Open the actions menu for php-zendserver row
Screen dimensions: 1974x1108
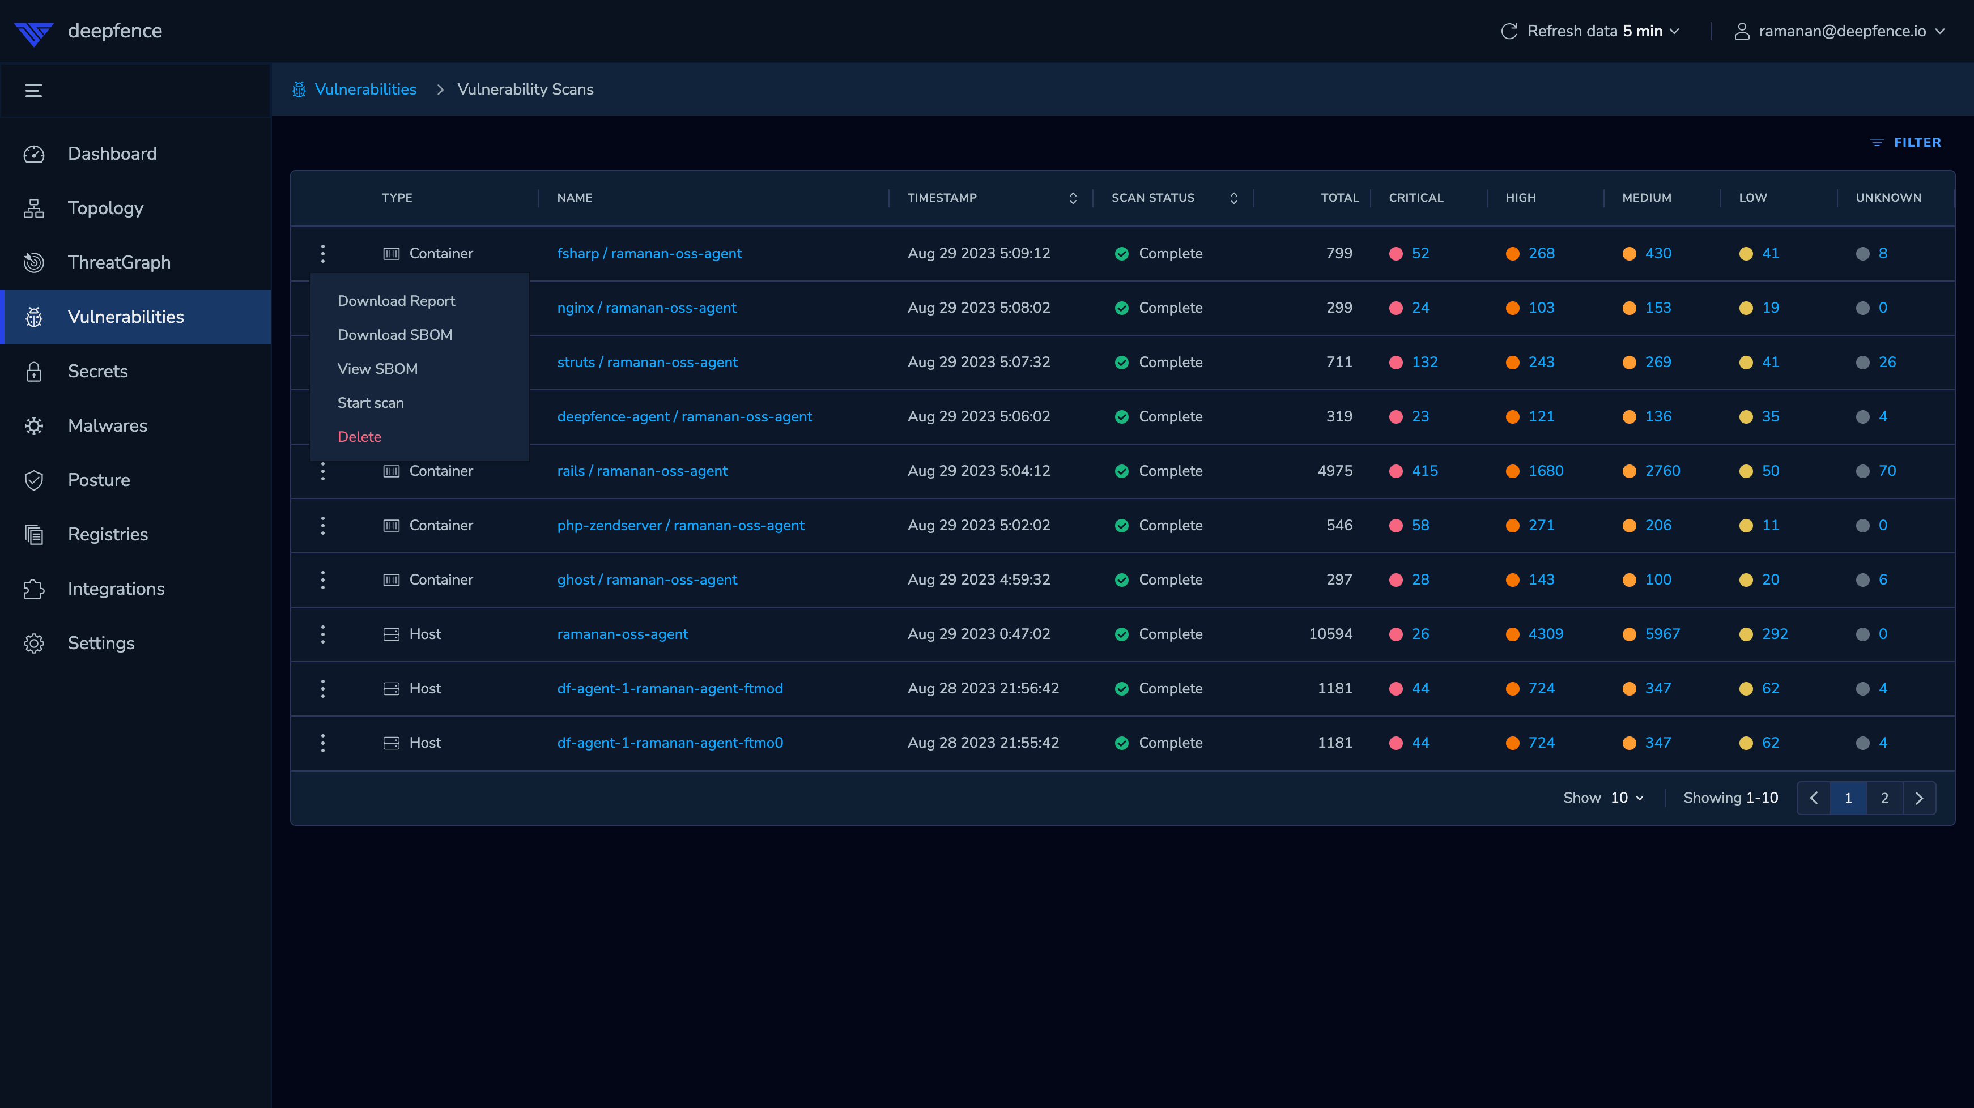[322, 526]
